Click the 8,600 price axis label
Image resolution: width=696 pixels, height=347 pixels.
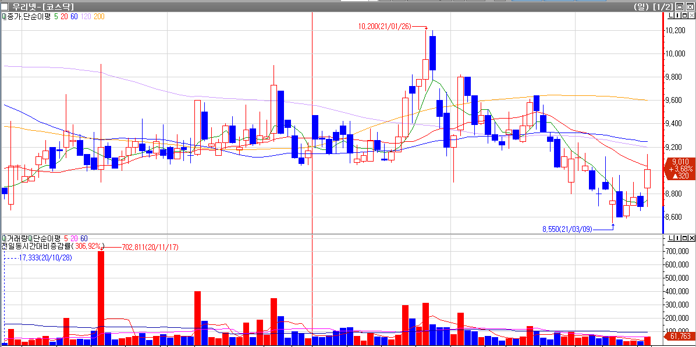674,217
